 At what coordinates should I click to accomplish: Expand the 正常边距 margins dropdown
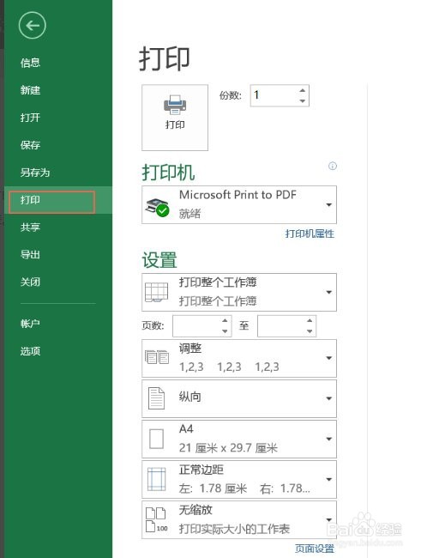pyautogui.click(x=329, y=479)
